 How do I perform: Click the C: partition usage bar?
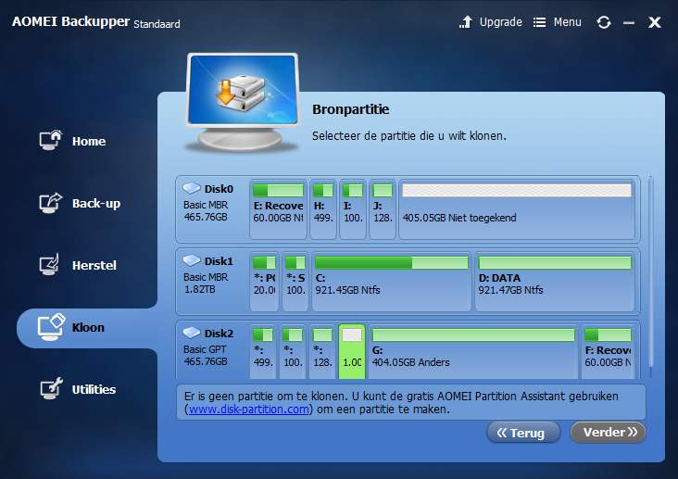point(391,262)
